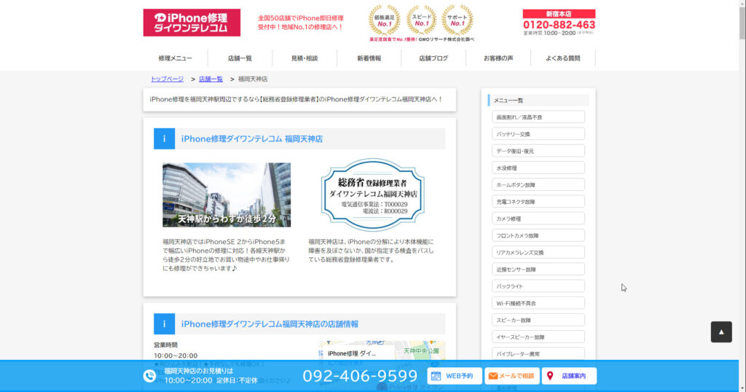Click the 0120-882-463 header phone number
The height and width of the screenshot is (392, 746).
[559, 25]
